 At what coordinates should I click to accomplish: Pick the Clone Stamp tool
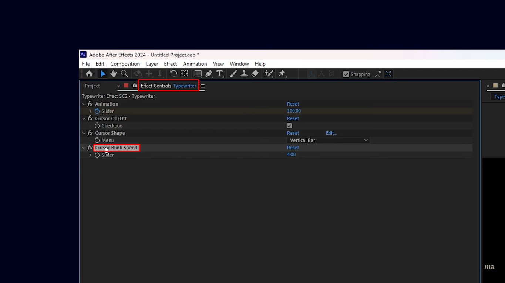click(x=244, y=73)
